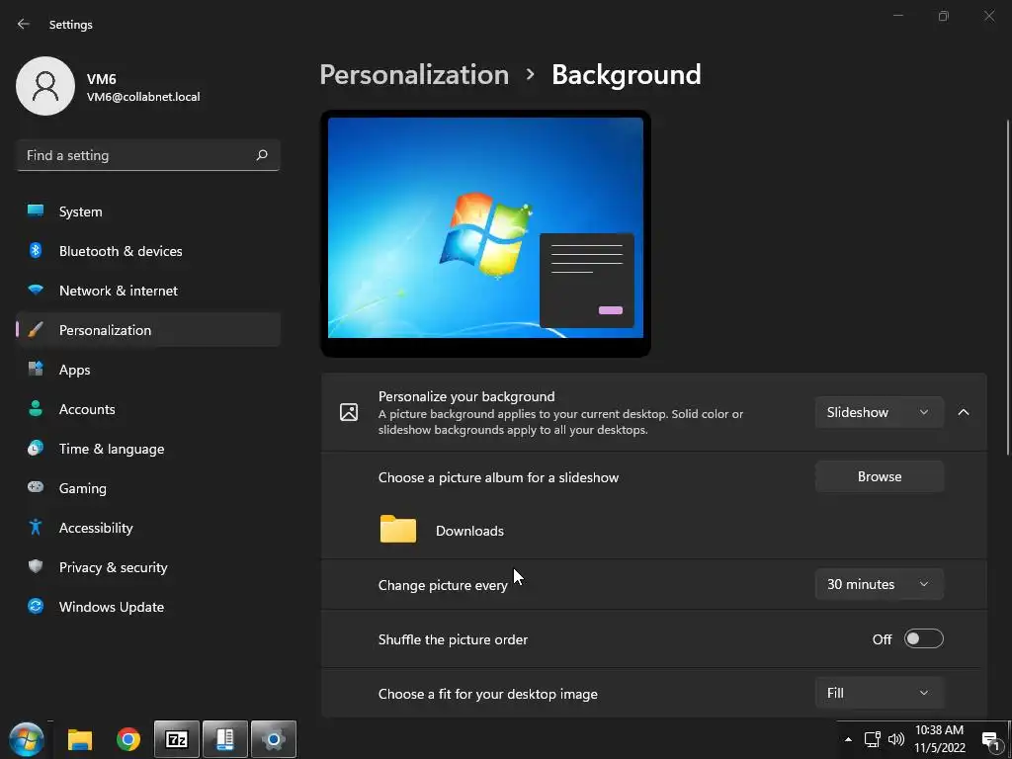Collapse the Personalize your background section
The height and width of the screenshot is (759, 1012).
(964, 412)
